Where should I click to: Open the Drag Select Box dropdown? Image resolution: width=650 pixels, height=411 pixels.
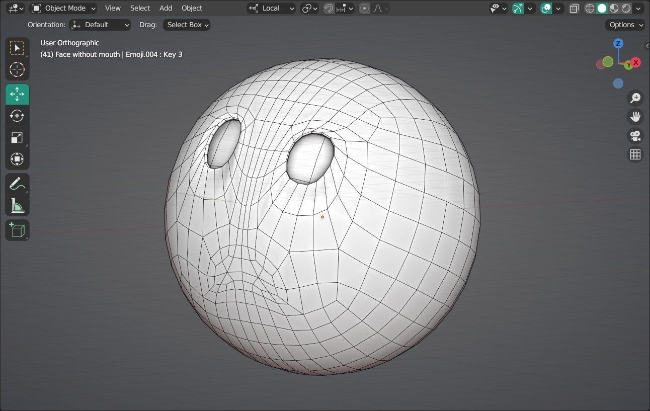[187, 25]
